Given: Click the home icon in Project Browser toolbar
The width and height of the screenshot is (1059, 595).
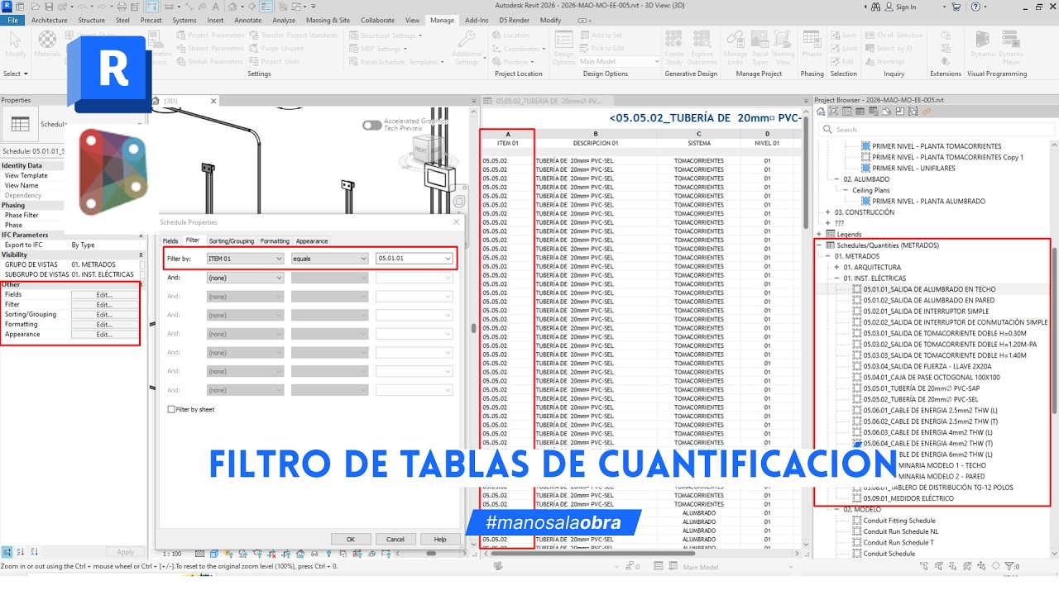Looking at the screenshot, I should coord(821,111).
